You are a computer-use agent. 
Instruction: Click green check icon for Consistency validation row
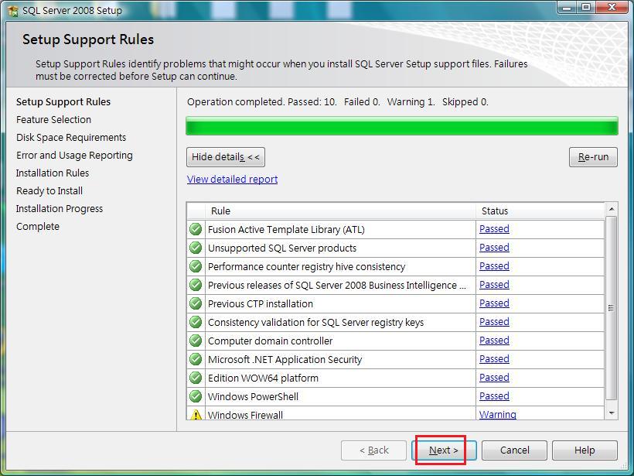point(196,322)
